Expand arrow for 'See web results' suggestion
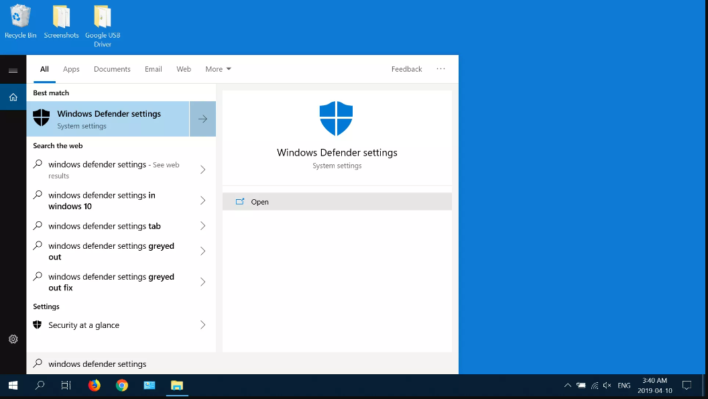The height and width of the screenshot is (399, 708). 202,170
